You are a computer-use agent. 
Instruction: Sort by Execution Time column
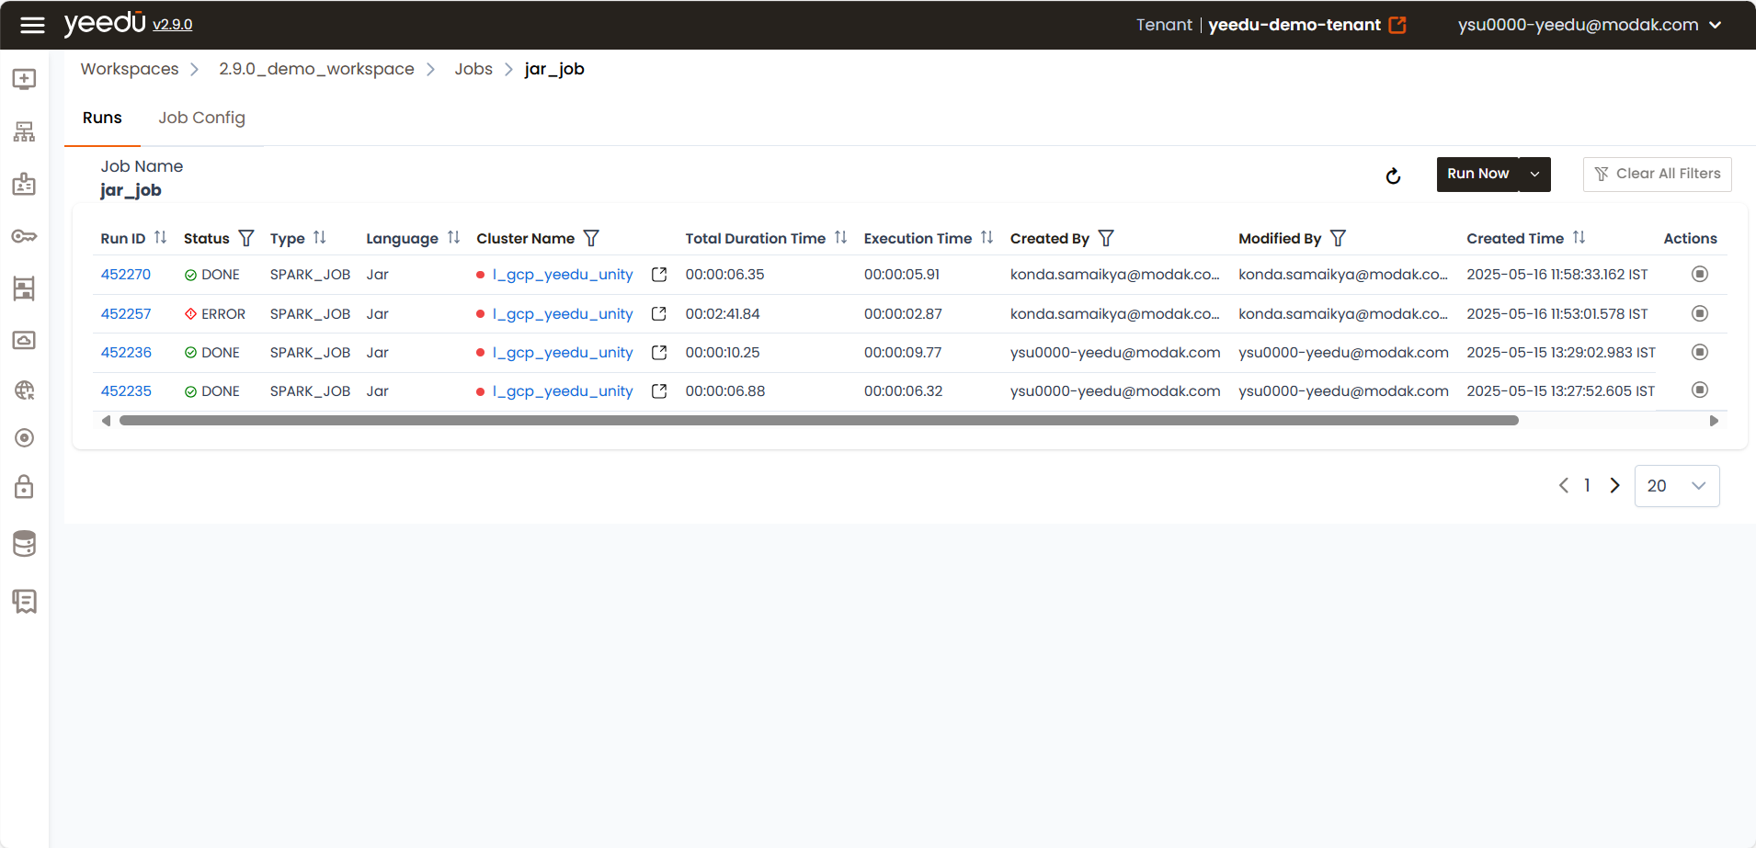987,237
